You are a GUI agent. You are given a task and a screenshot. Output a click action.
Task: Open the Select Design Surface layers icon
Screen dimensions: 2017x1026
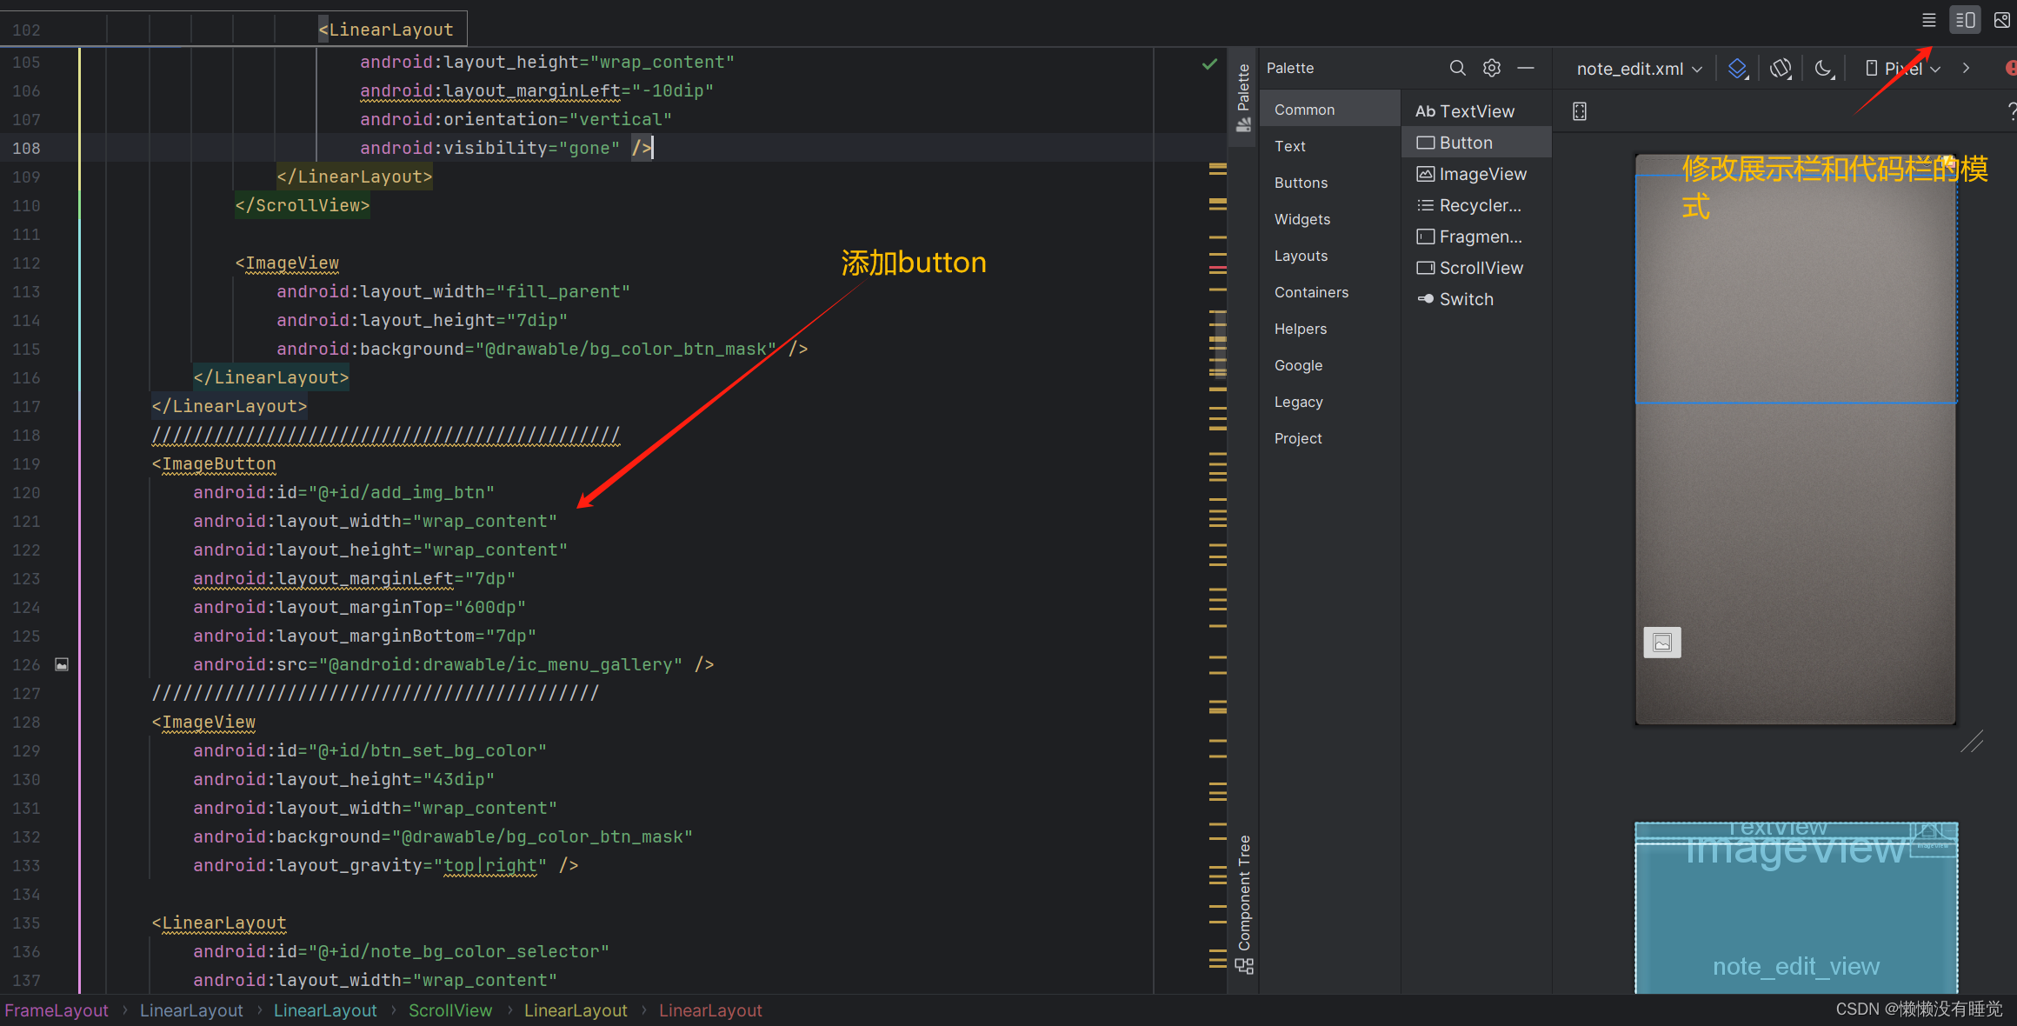point(1738,69)
